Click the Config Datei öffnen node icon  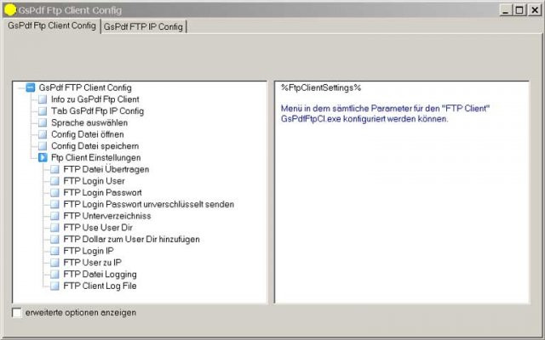pyautogui.click(x=43, y=134)
